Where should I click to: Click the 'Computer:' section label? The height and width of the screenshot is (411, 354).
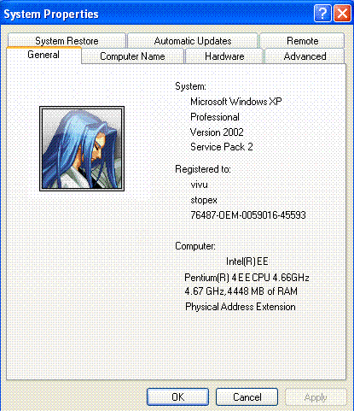195,246
